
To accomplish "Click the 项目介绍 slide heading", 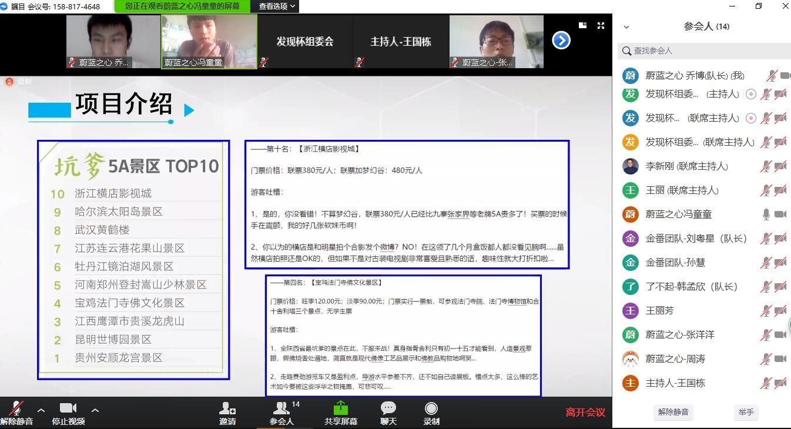I will 124,104.
